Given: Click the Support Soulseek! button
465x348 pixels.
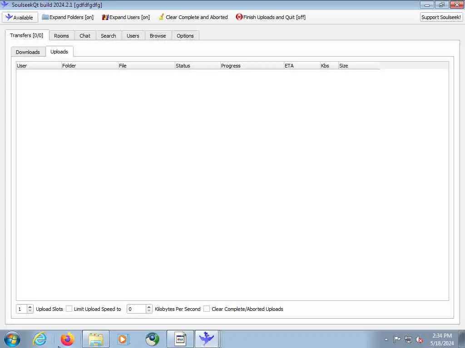Looking at the screenshot, I should pos(441,17).
